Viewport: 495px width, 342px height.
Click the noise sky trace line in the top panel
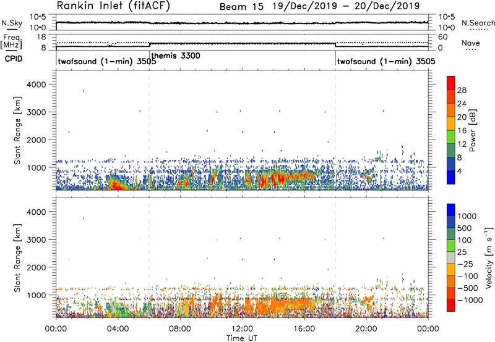(242, 23)
